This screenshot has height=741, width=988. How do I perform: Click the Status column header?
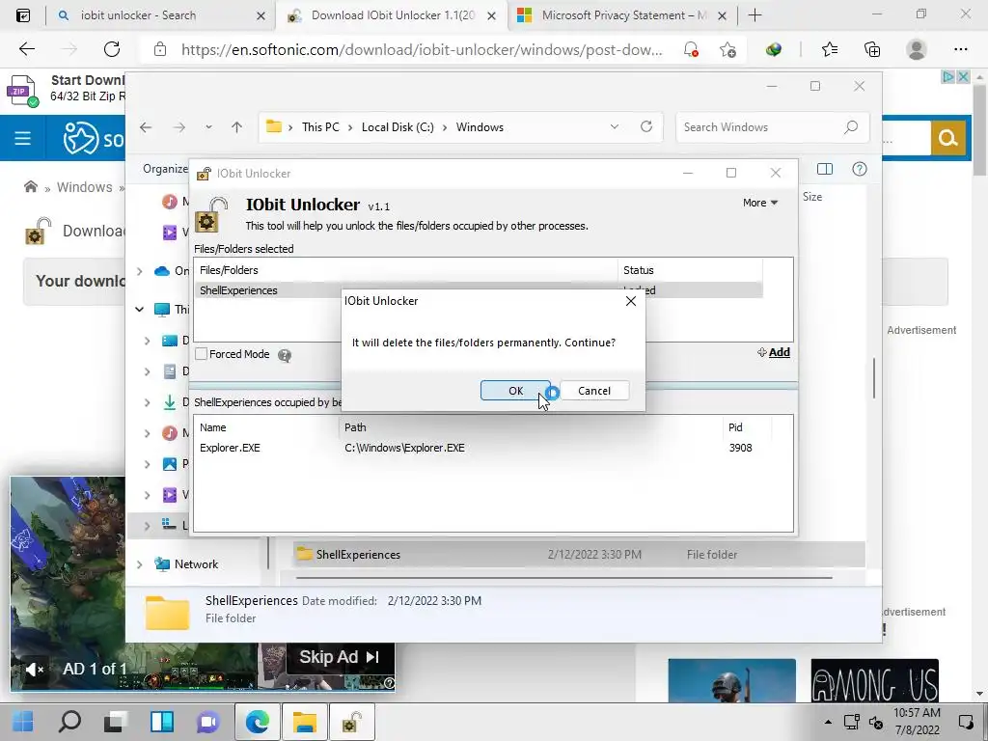pyautogui.click(x=639, y=270)
